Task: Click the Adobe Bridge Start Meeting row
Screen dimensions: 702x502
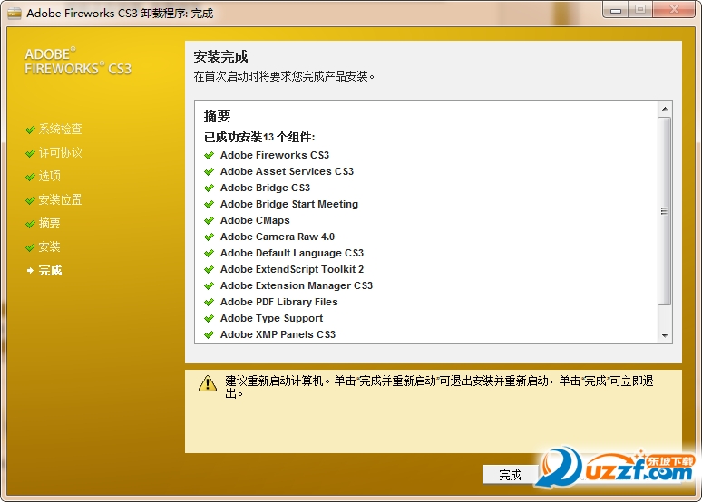Action: pos(289,205)
